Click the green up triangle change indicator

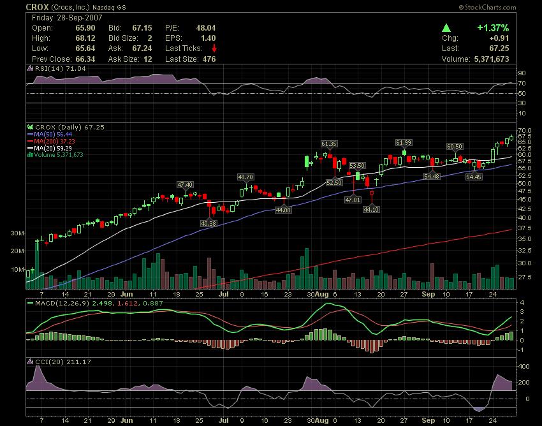click(x=446, y=27)
